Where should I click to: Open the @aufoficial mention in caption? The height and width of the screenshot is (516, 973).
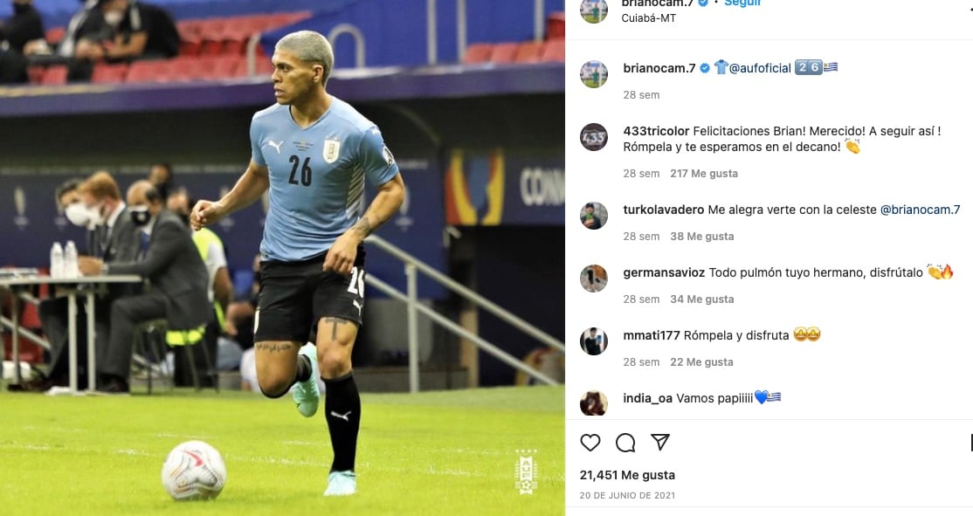point(760,68)
